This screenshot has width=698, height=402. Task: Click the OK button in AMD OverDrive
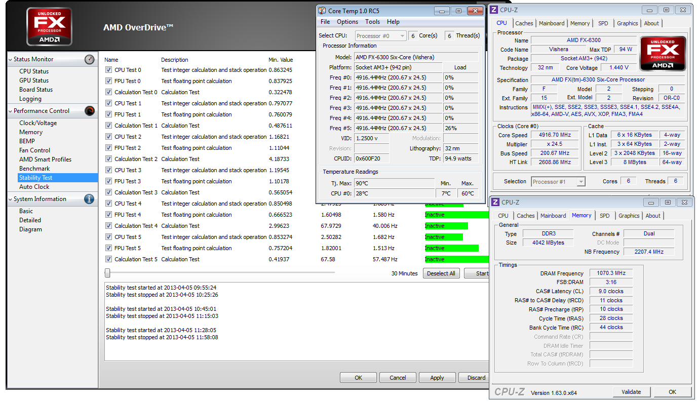point(358,378)
